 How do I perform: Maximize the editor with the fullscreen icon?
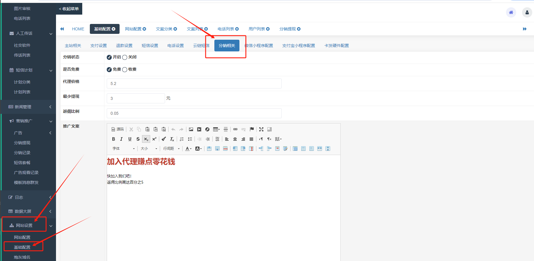pos(261,129)
